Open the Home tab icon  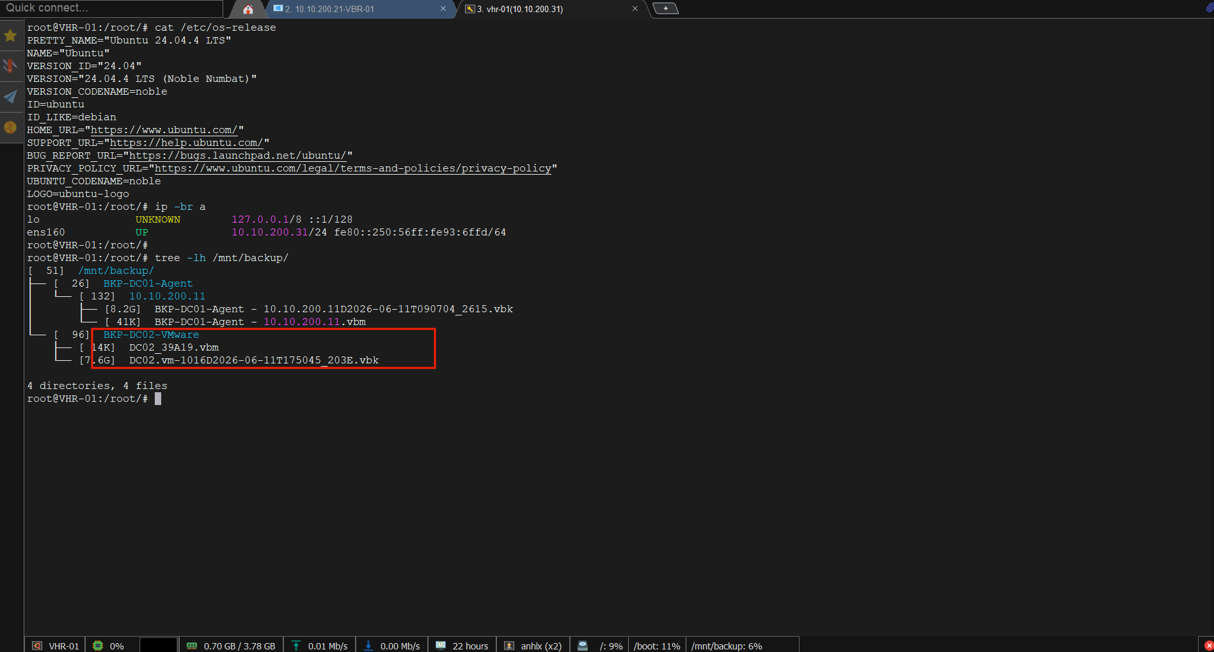[248, 9]
